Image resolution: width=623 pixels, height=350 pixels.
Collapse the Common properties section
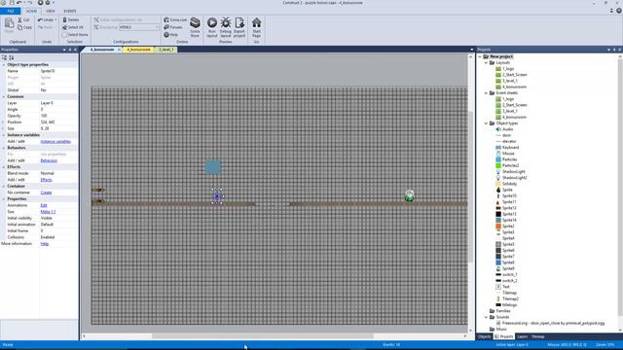pos(4,96)
